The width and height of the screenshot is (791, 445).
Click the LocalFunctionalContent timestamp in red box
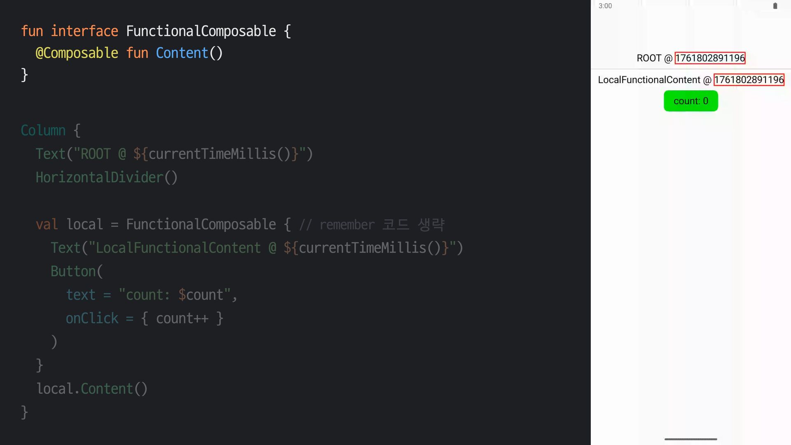(749, 80)
